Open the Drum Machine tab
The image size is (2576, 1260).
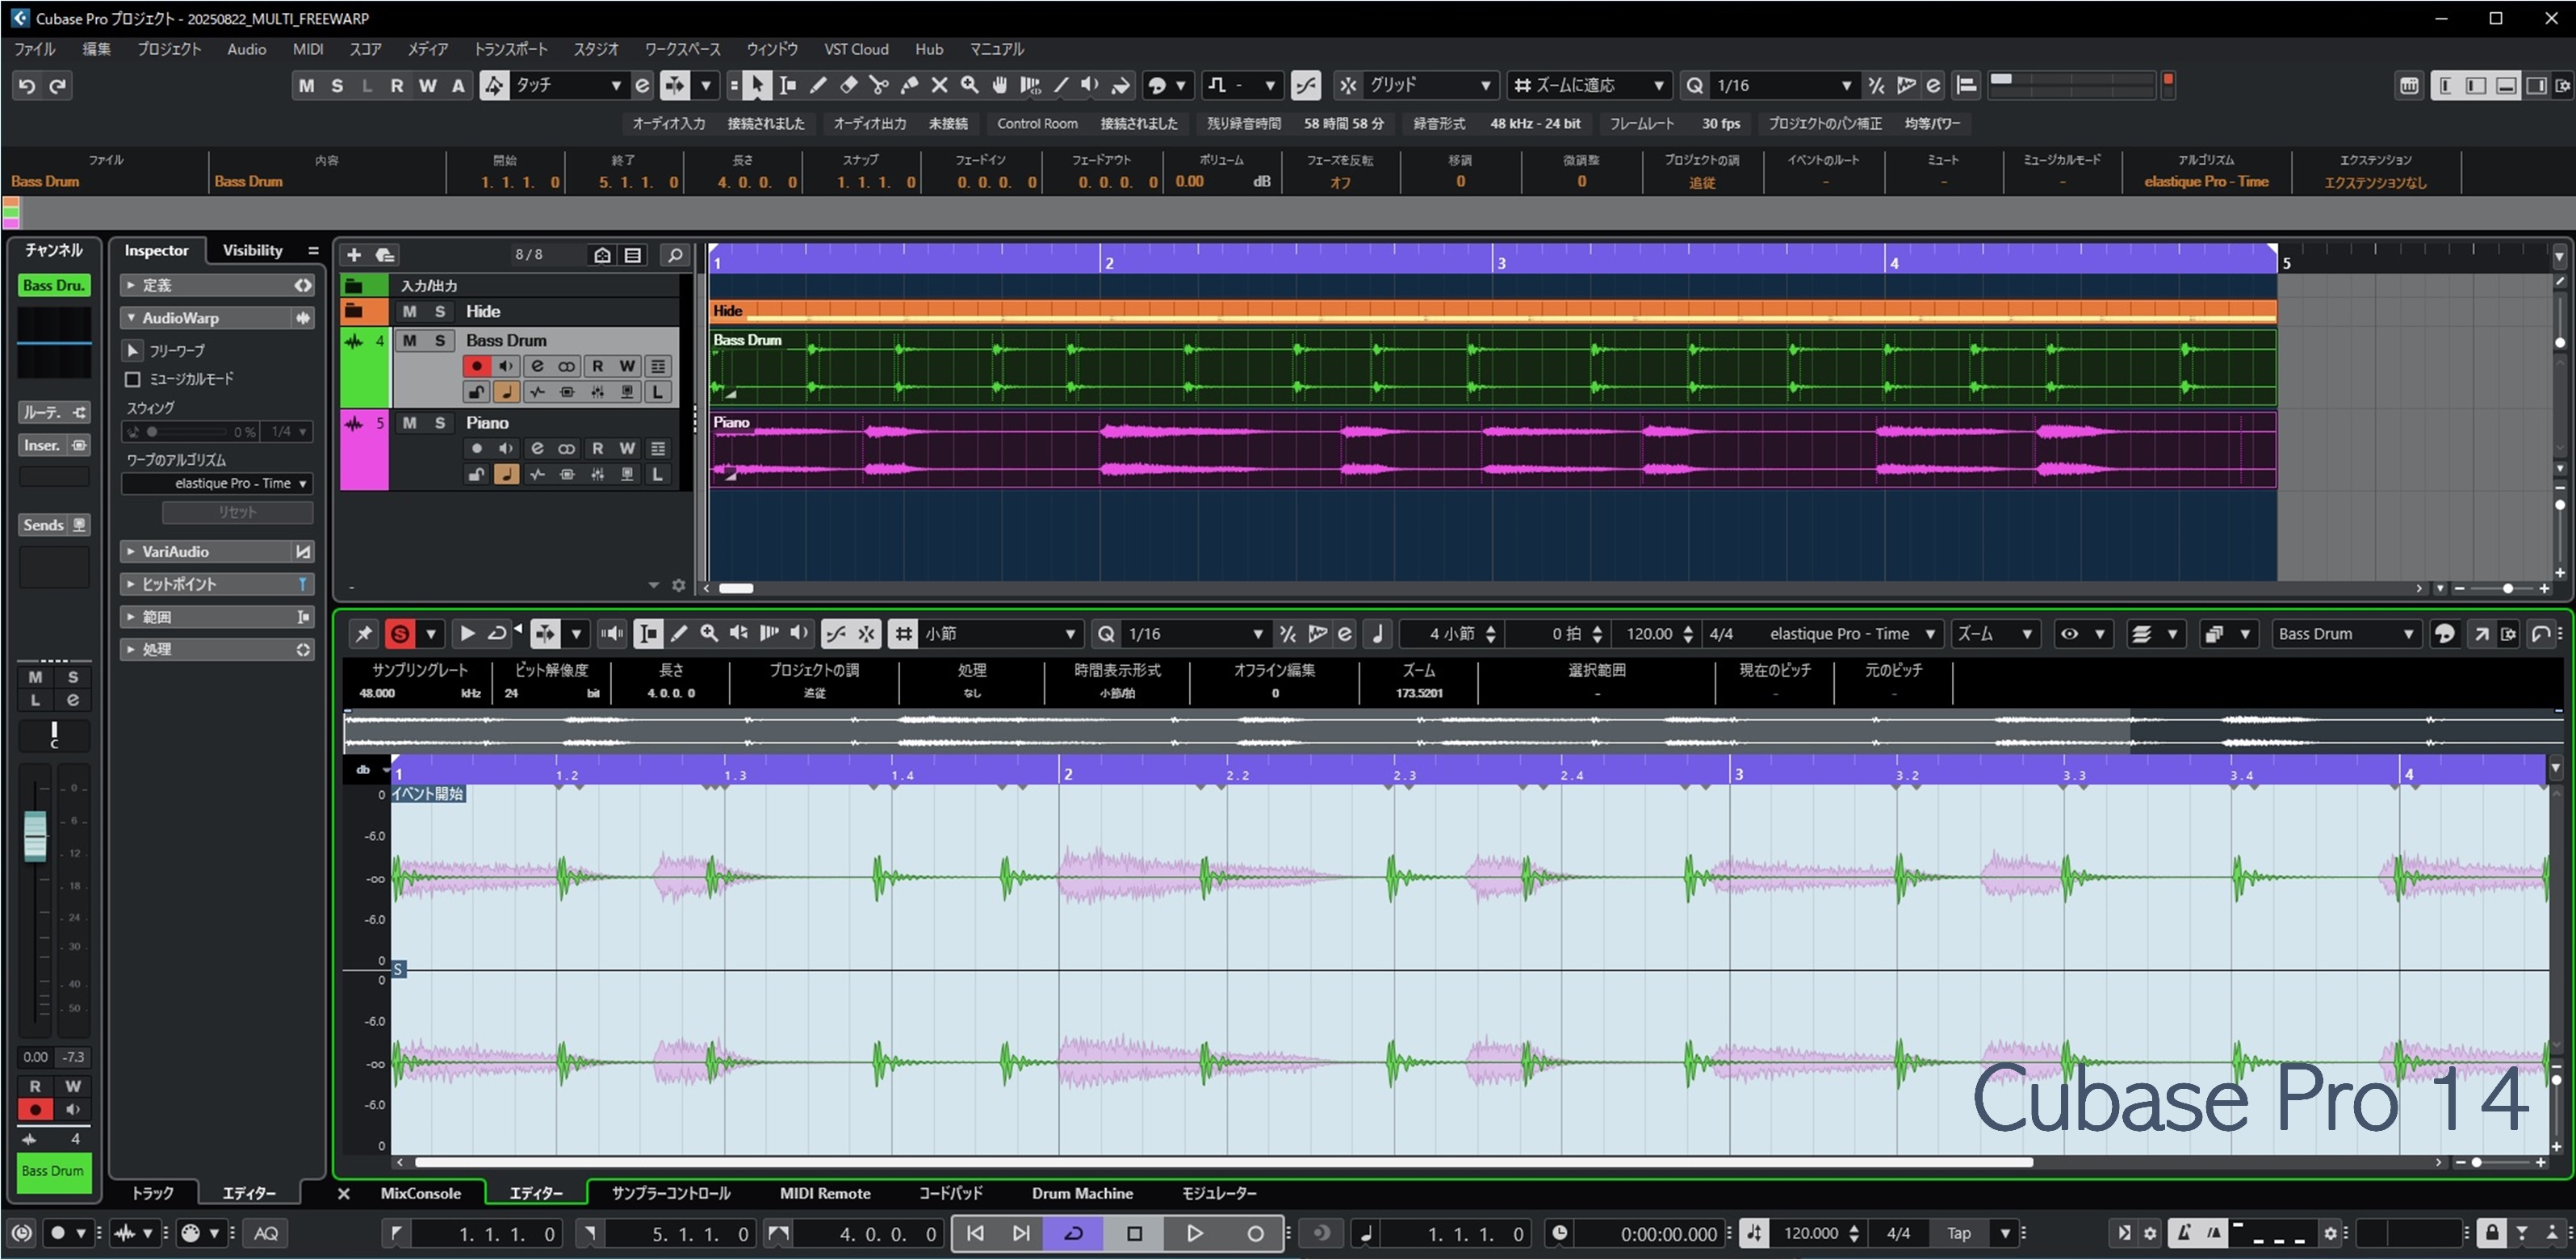[1082, 1194]
